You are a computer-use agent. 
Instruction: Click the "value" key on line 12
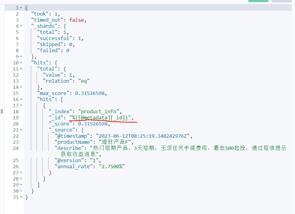[x=53, y=75]
